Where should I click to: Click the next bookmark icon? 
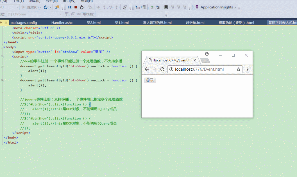(x=178, y=7)
